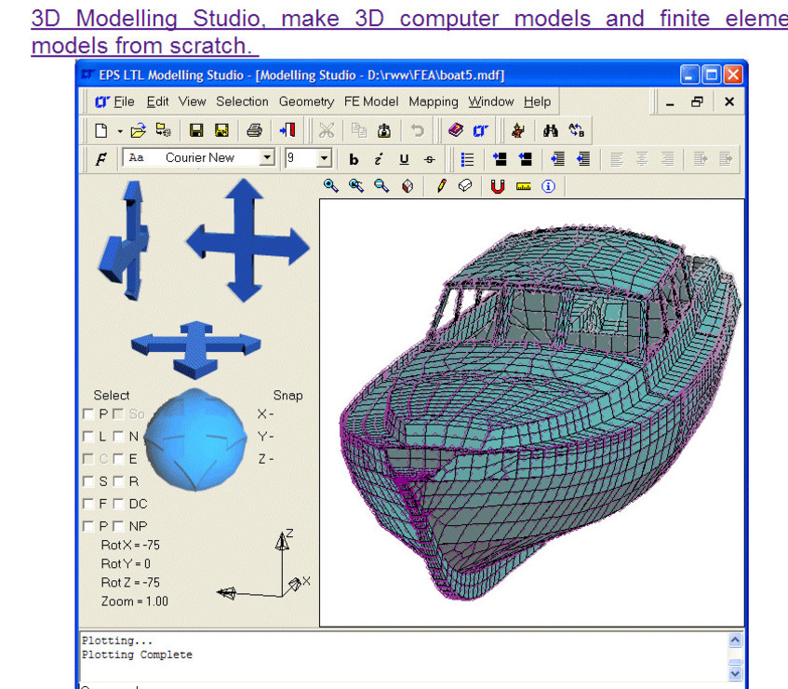
Task: Click the Rot Z = -75 readout
Action: click(130, 582)
